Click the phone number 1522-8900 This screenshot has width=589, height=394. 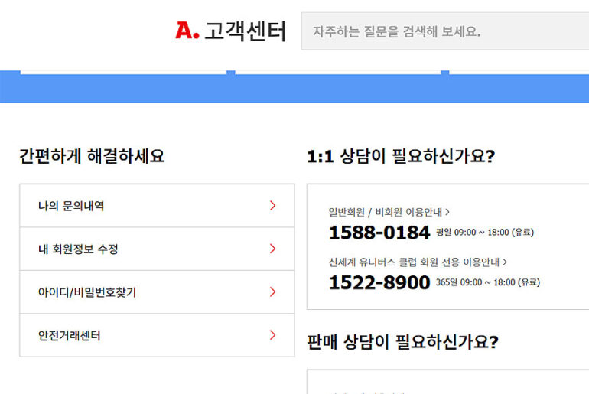(379, 282)
